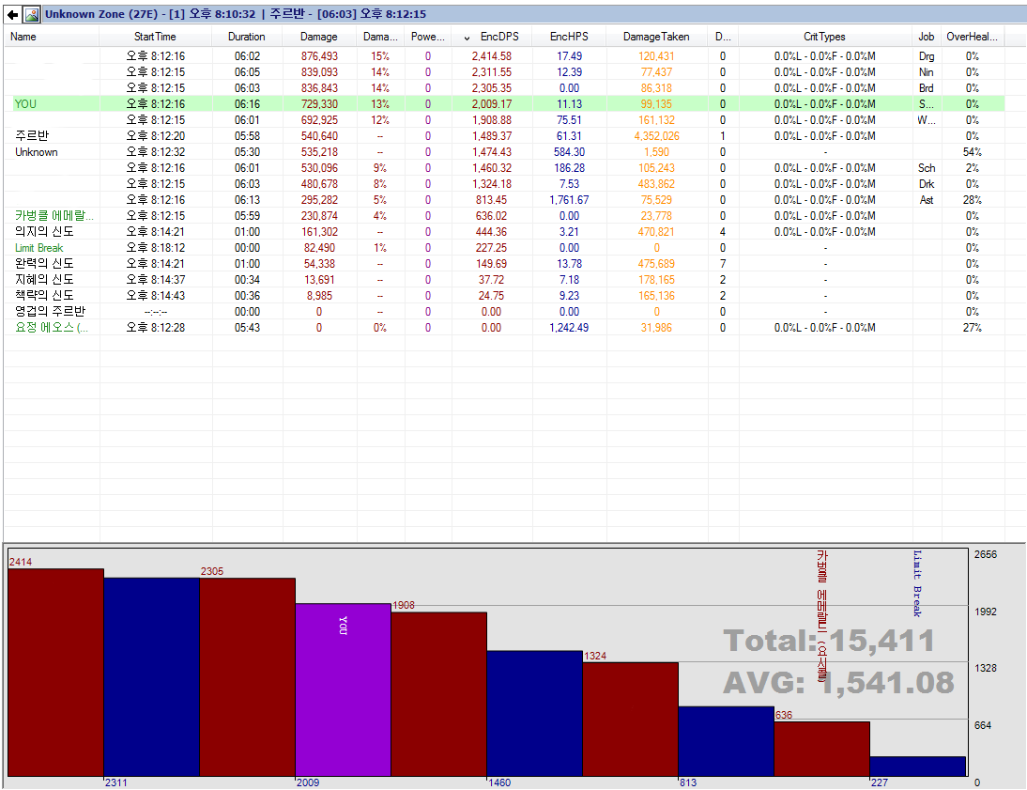
Task: Click the damage taken value 483,862
Action: point(656,183)
